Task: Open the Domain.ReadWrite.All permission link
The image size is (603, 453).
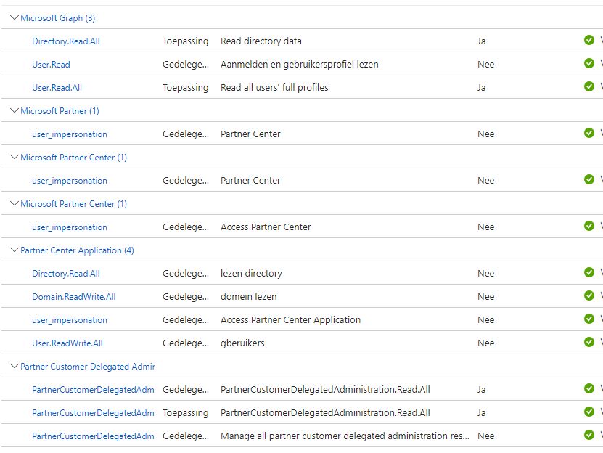Action: click(74, 297)
